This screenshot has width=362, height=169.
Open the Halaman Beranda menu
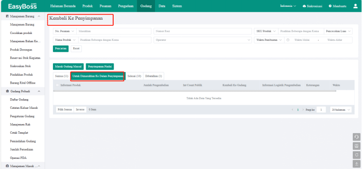point(63,6)
